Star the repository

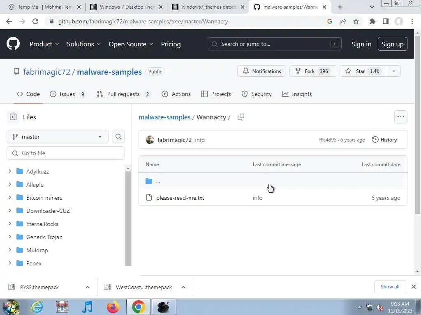[363, 71]
